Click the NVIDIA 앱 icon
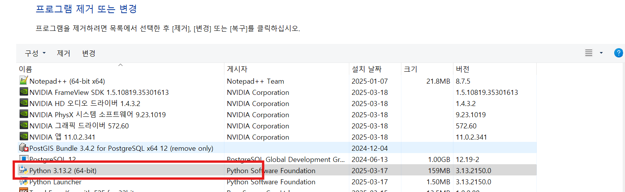The width and height of the screenshot is (625, 192). click(24, 136)
